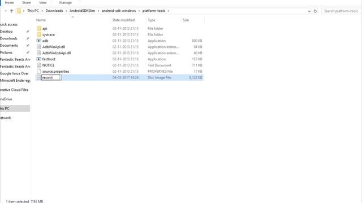This screenshot has width=362, height=203.
Task: Click pin icon next to Documents
Action: click(28, 45)
